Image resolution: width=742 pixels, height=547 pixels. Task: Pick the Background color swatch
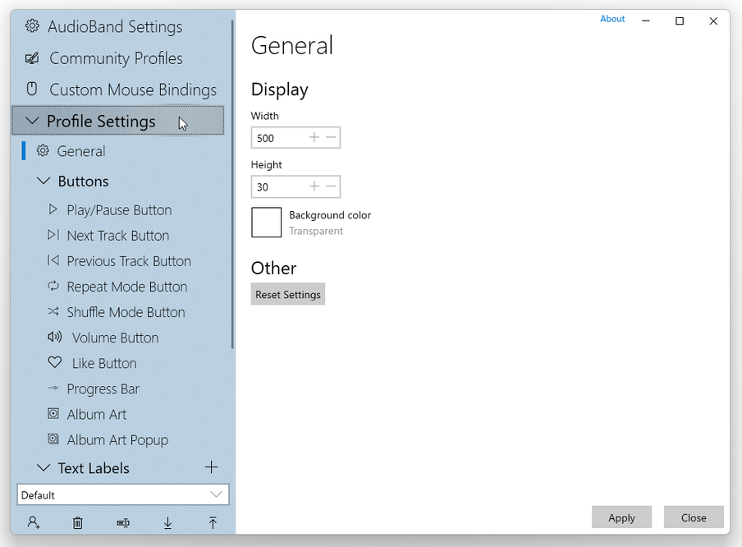pyautogui.click(x=267, y=222)
